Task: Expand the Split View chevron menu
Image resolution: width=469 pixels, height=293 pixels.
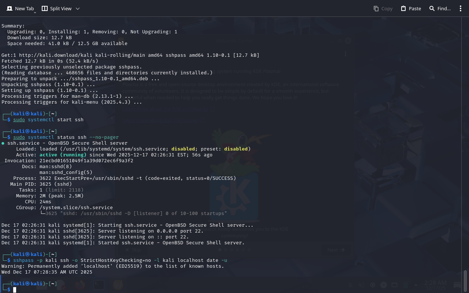Action: click(x=78, y=8)
